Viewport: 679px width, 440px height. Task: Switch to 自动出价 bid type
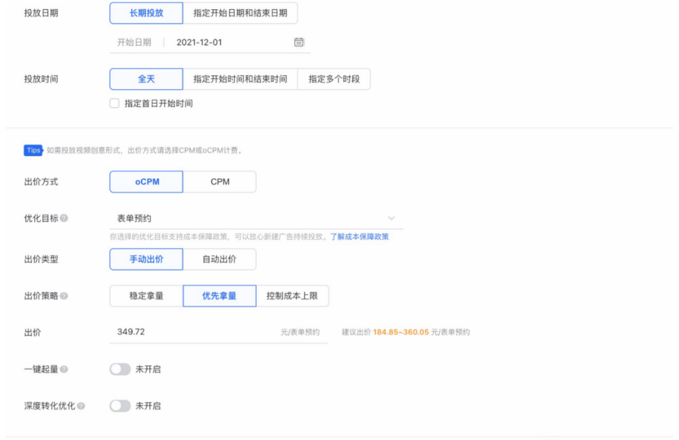click(220, 260)
